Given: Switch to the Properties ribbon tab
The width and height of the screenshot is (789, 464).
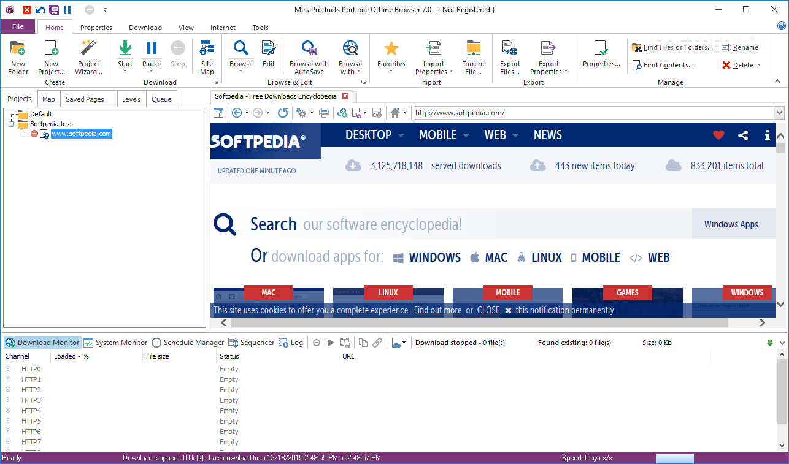Looking at the screenshot, I should point(96,28).
